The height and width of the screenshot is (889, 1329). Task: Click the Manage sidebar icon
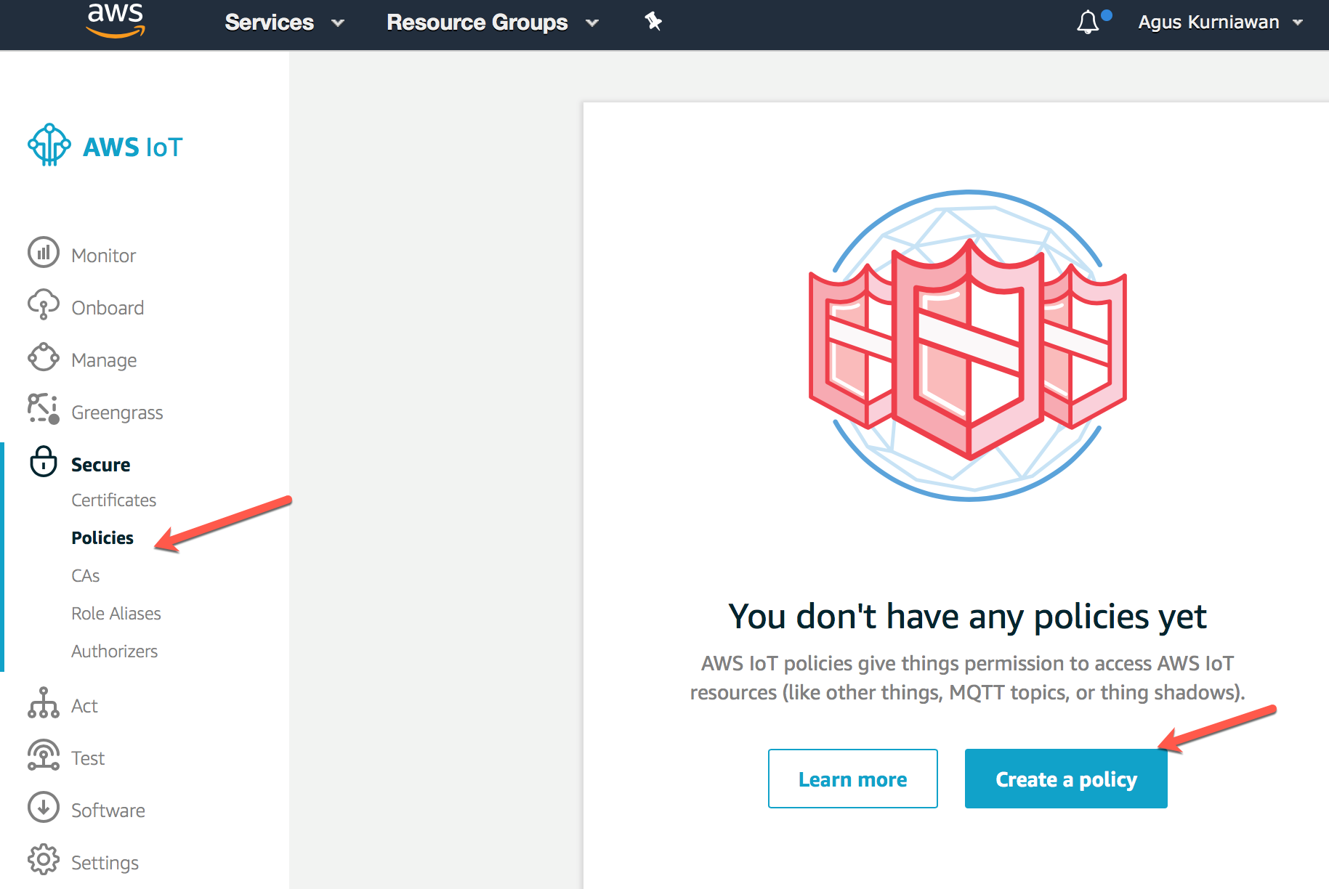coord(44,358)
